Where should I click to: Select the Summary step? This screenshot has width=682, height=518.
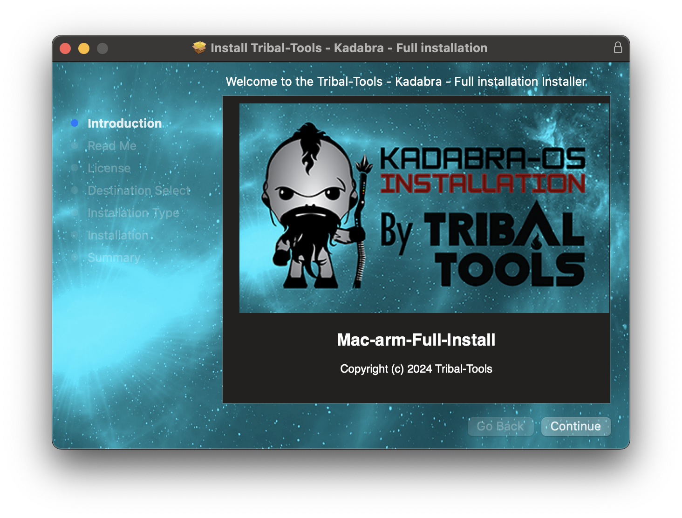coord(114,258)
